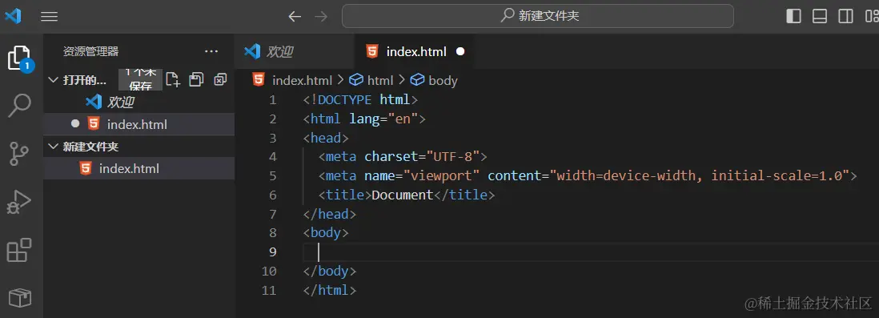Toggle the bottom panel layout icon
This screenshot has width=879, height=318.
[x=820, y=16]
